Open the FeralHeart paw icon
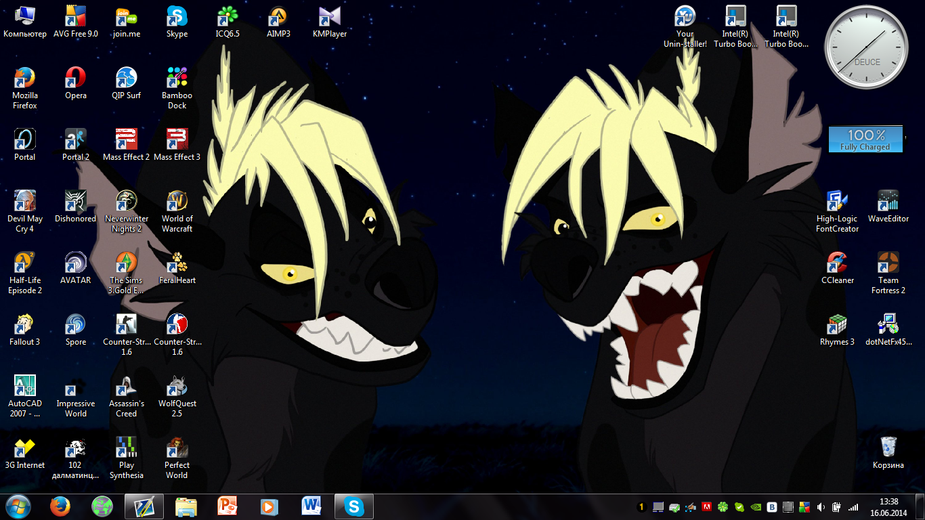Image resolution: width=925 pixels, height=520 pixels. point(177,268)
